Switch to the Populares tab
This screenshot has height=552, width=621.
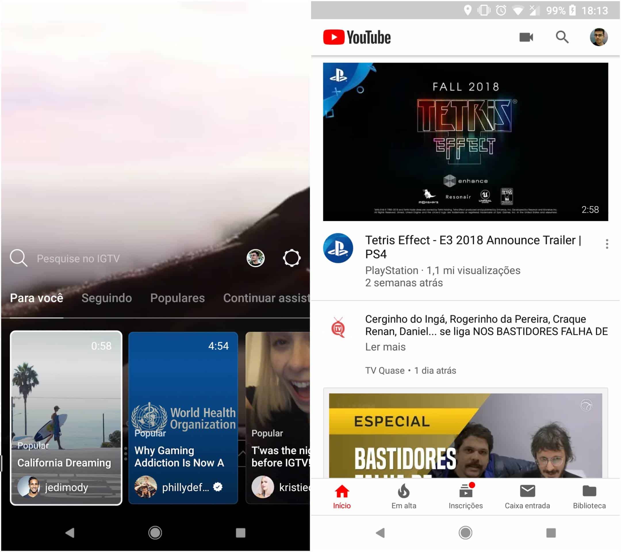177,298
